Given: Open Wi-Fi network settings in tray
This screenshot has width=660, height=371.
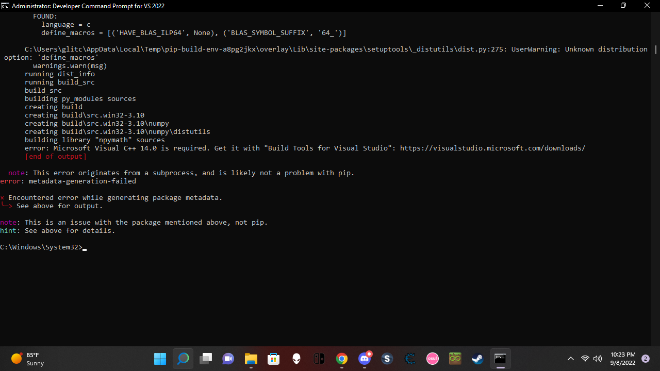Looking at the screenshot, I should pyautogui.click(x=585, y=359).
